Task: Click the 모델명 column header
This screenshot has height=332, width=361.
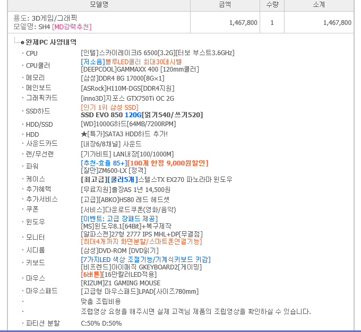Action: point(99,5)
